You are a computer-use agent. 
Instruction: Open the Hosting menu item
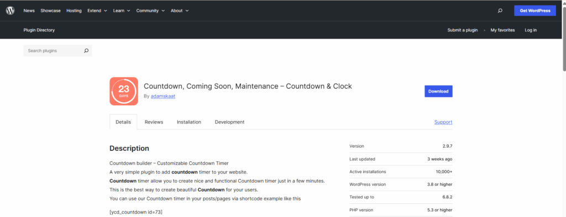point(74,11)
